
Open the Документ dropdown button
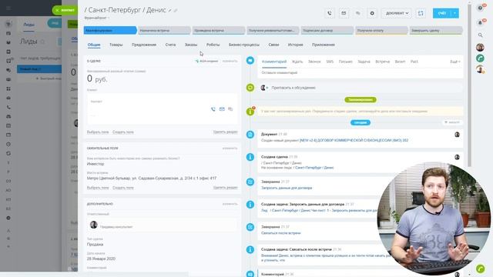397,13
